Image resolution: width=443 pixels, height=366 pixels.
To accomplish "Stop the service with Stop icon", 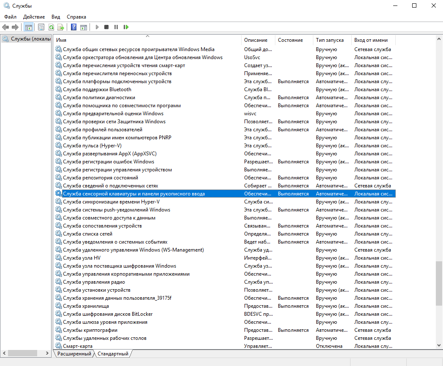I will coord(106,27).
